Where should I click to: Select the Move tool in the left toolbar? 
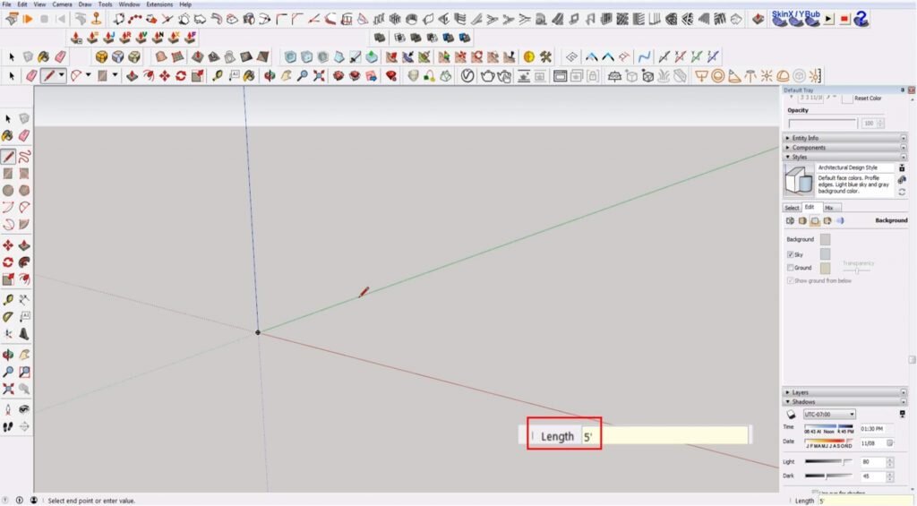(8, 245)
